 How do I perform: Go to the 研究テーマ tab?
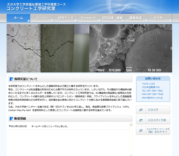(66, 18)
